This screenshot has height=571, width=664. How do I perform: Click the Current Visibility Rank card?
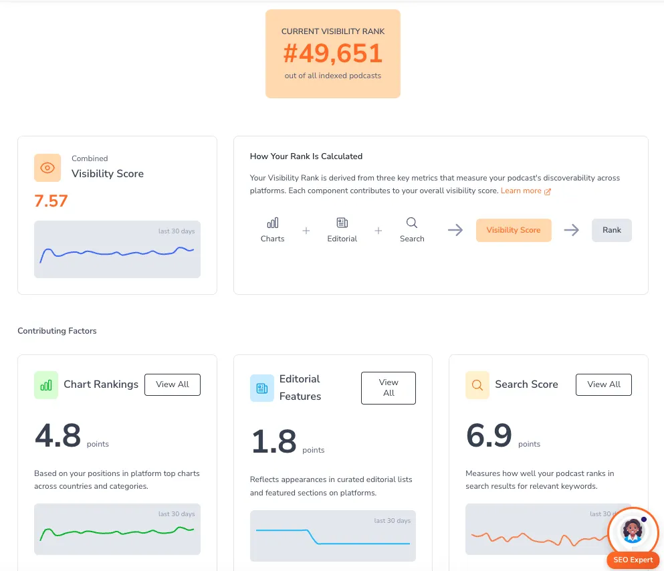(x=333, y=53)
